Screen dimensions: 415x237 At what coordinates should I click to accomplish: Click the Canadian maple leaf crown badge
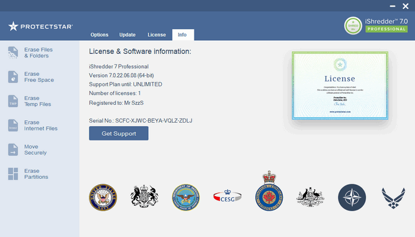coord(269,191)
